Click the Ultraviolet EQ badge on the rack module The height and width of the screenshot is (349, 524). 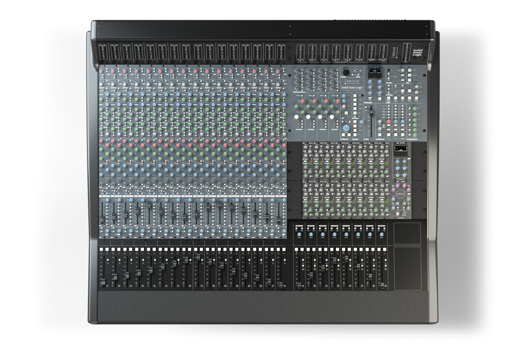400,193
